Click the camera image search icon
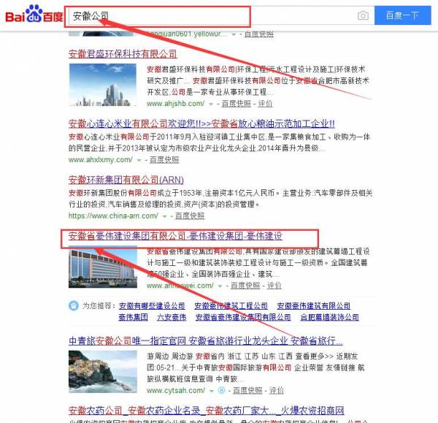The image size is (438, 423). [x=363, y=15]
